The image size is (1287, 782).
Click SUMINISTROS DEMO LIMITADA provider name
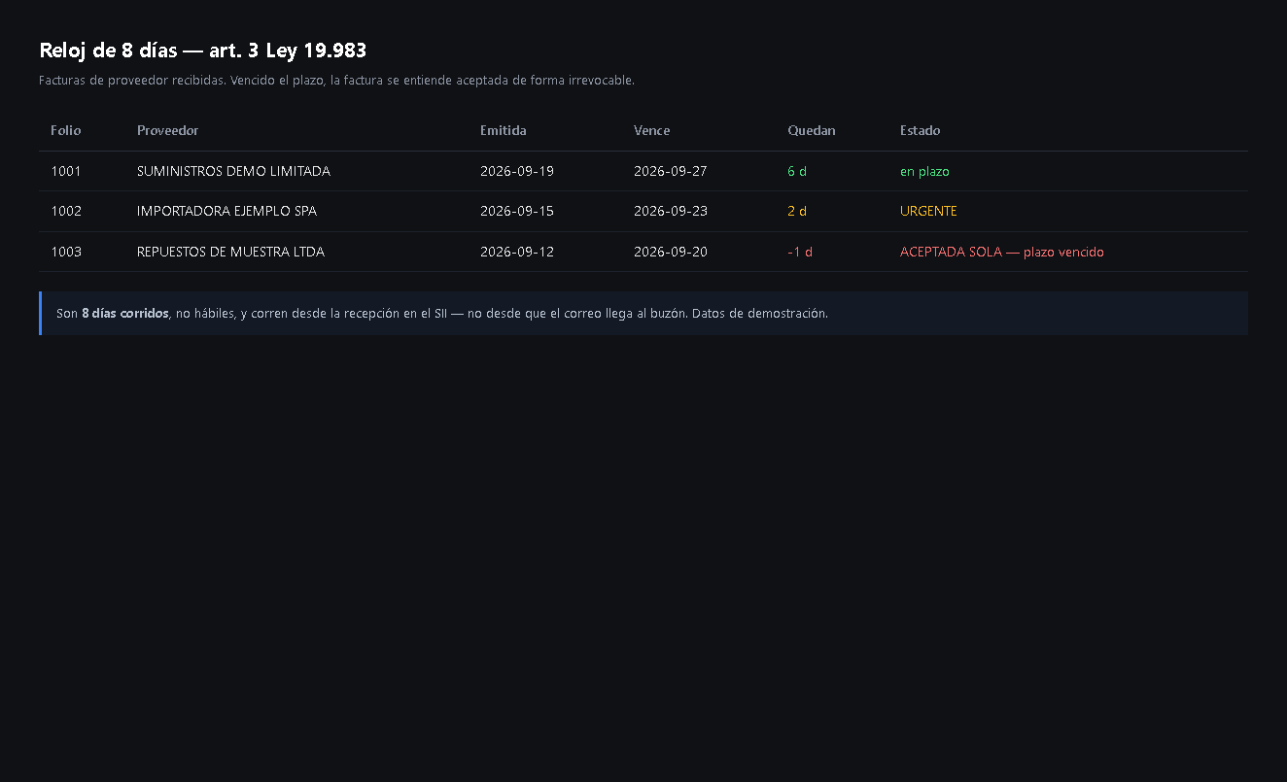click(x=233, y=171)
